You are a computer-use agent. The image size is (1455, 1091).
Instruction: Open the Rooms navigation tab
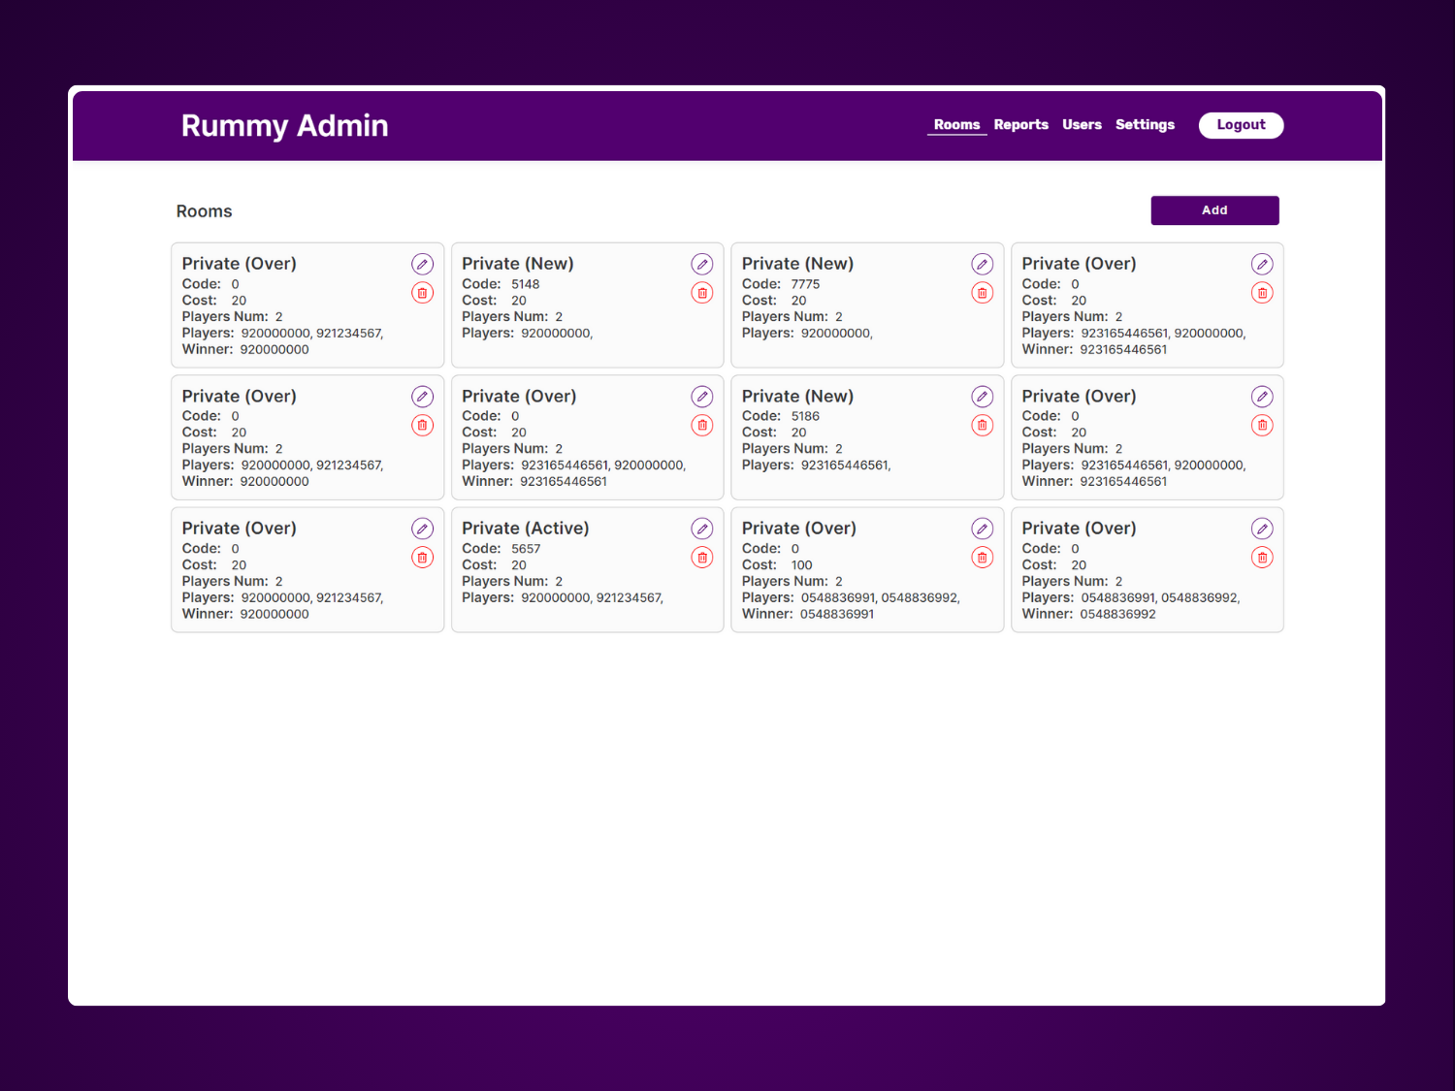(956, 125)
